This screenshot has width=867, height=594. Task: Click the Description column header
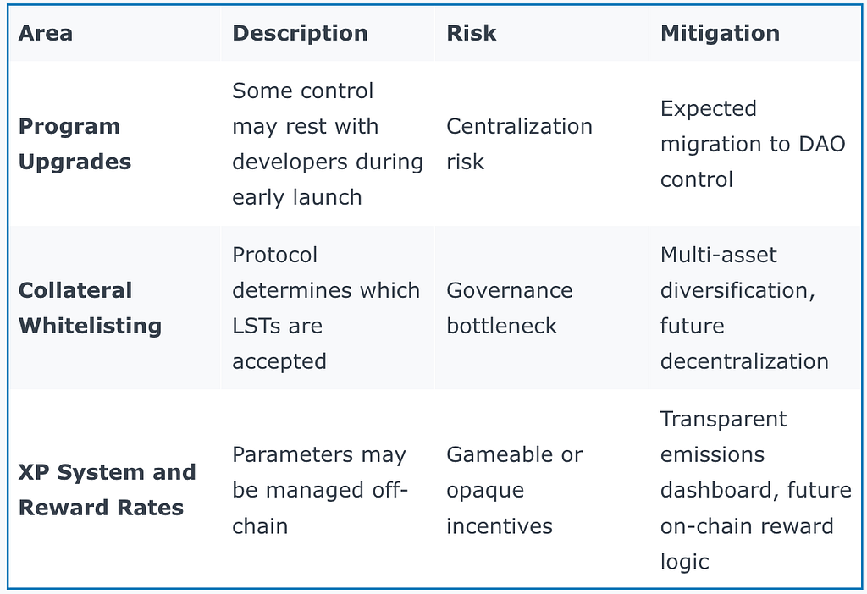[x=300, y=33]
